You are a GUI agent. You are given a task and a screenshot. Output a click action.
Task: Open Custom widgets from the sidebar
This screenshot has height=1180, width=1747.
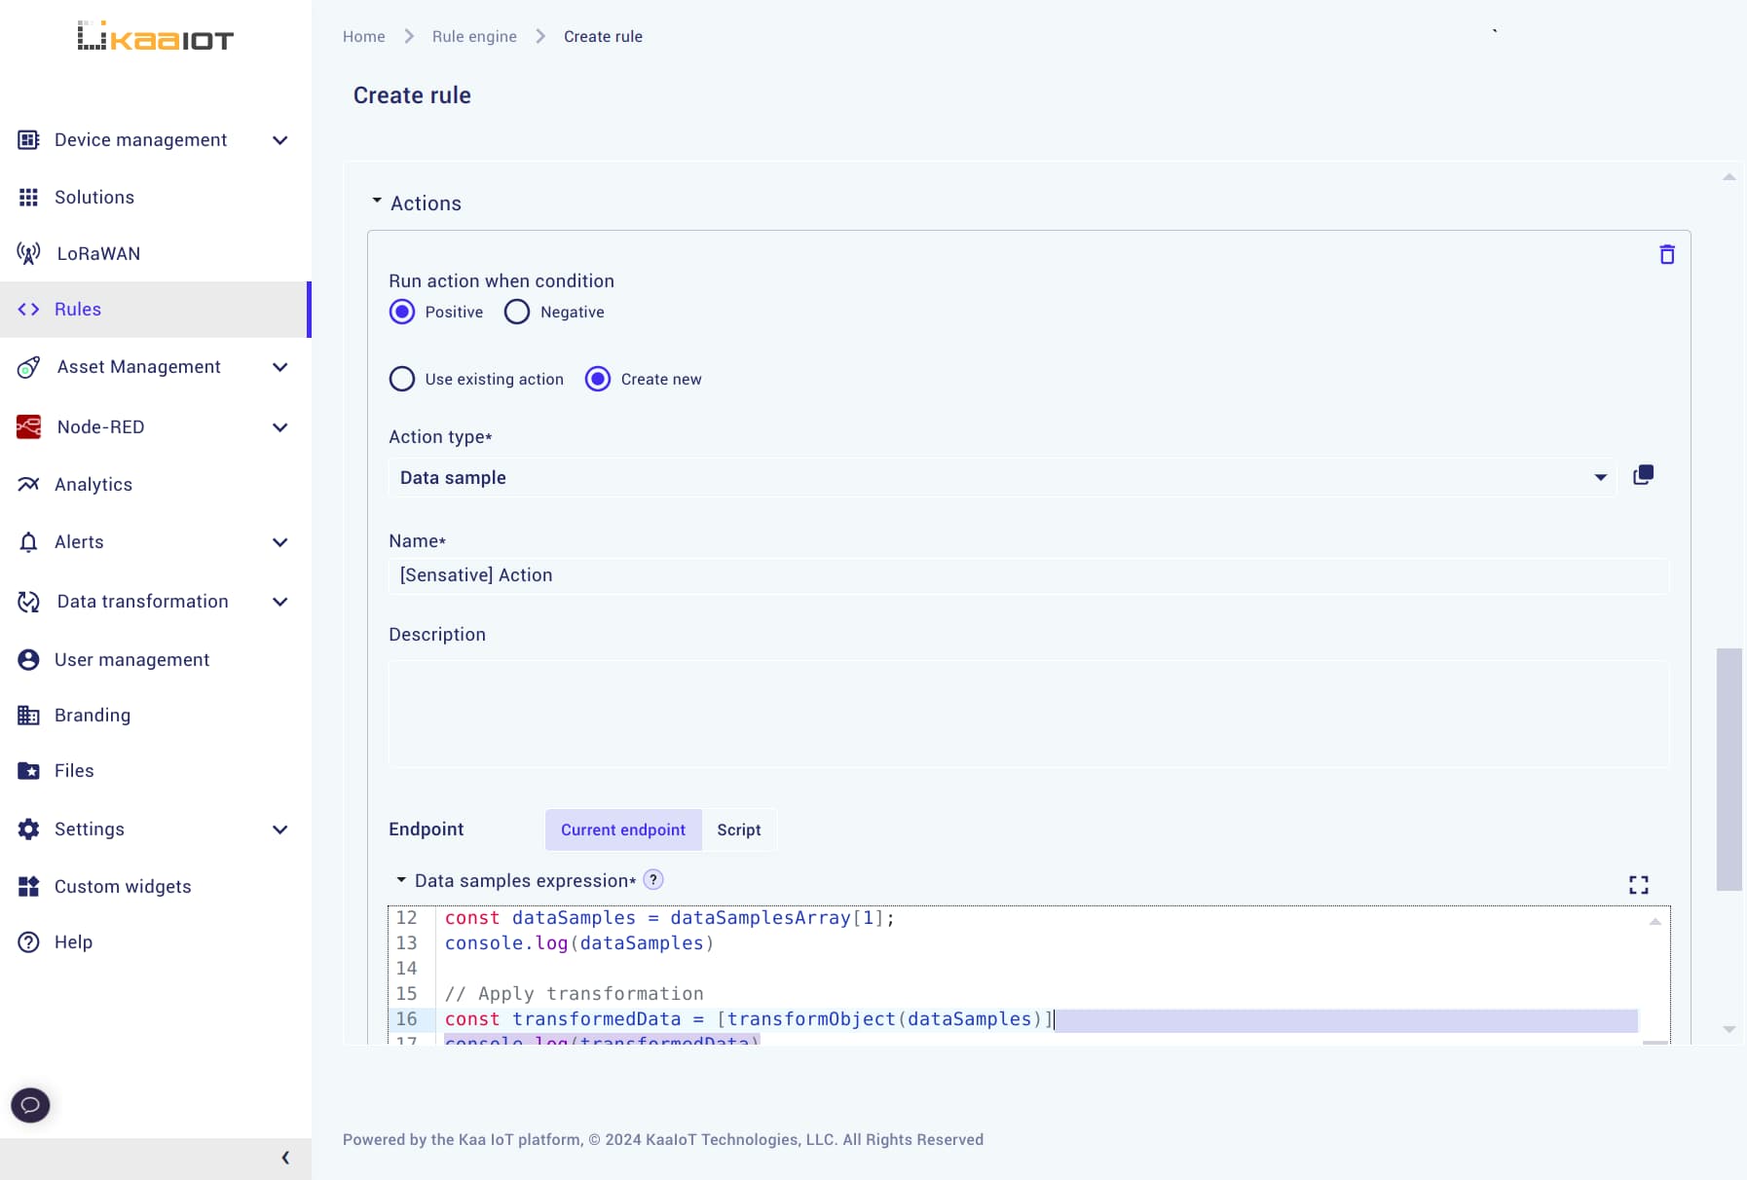(123, 887)
